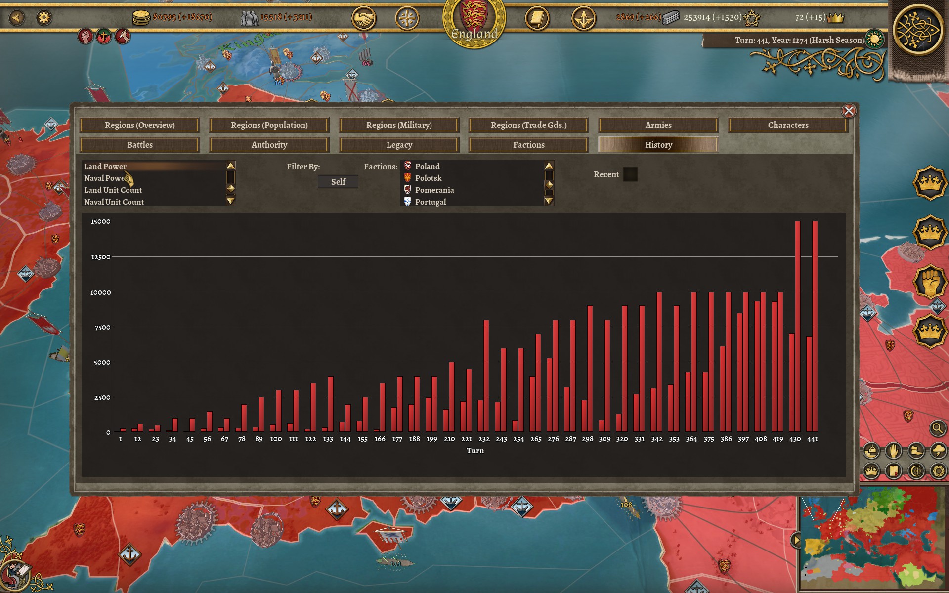Click up arrow on Factions list
949x593 pixels.
click(x=549, y=166)
